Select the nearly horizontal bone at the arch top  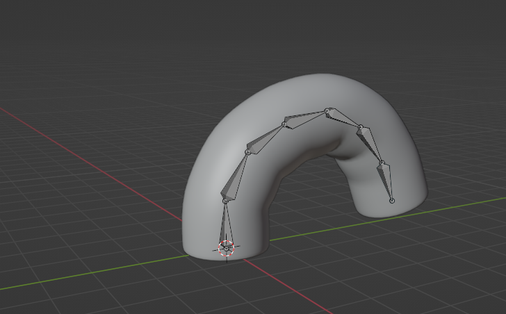coord(305,118)
